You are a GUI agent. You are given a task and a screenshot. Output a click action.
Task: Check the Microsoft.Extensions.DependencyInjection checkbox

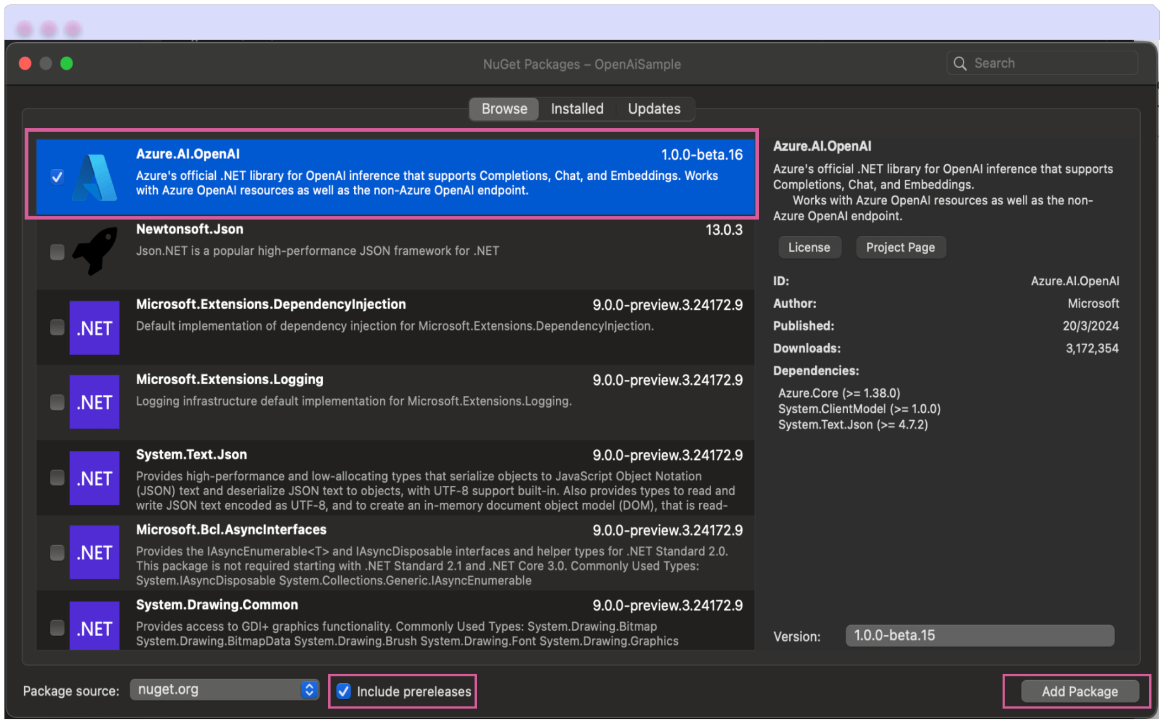tap(57, 327)
